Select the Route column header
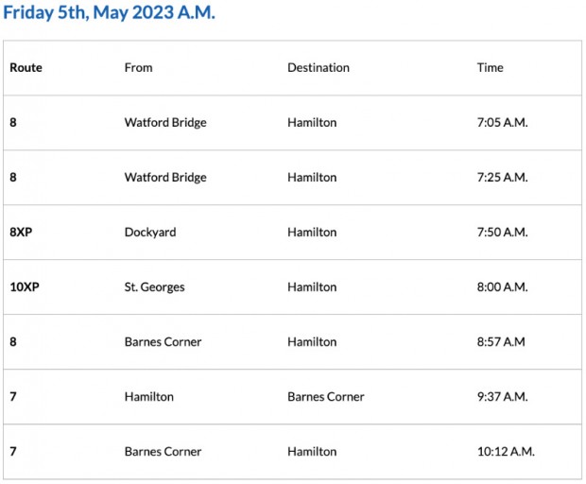Screen dimensions: 586x484 click(26, 68)
